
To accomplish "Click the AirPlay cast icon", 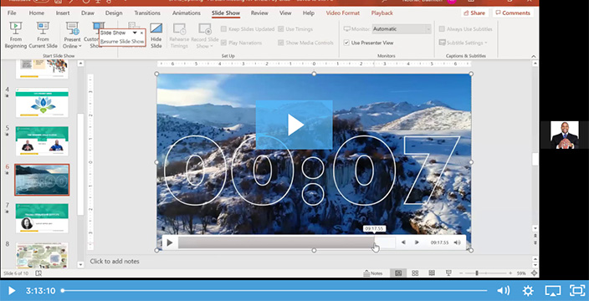I will [552, 290].
